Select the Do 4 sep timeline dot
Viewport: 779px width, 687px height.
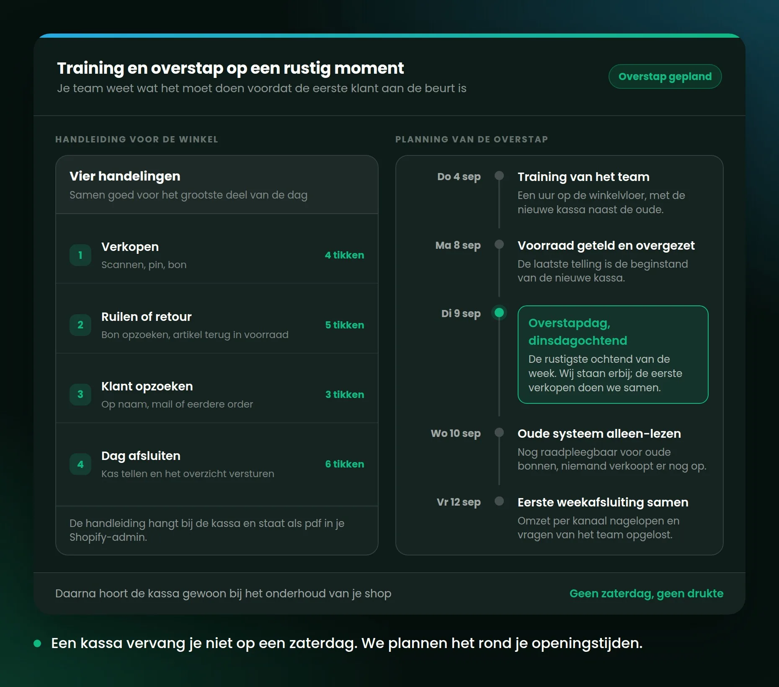499,176
